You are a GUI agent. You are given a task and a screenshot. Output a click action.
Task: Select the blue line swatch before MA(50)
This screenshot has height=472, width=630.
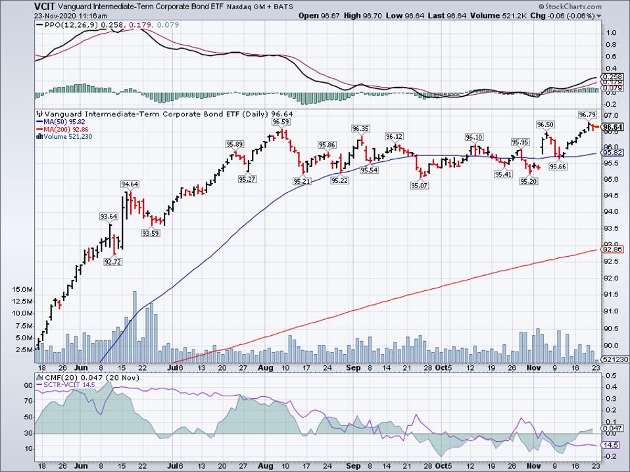click(x=39, y=122)
